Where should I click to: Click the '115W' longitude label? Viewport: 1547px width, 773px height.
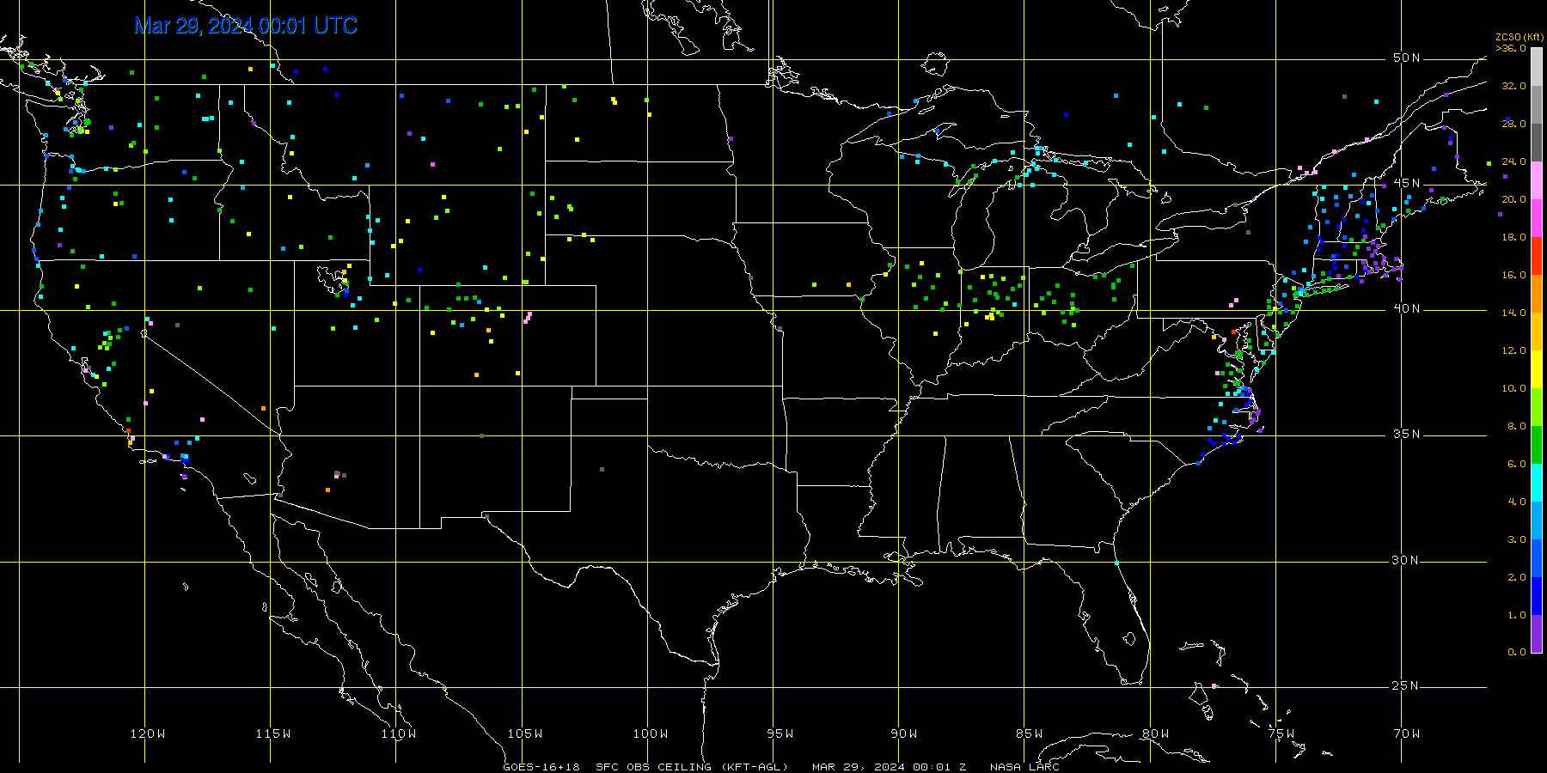pyautogui.click(x=273, y=733)
